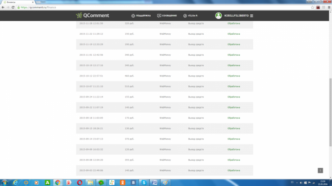
Task: Open Internet Explorer from the taskbar
Action: (15, 182)
